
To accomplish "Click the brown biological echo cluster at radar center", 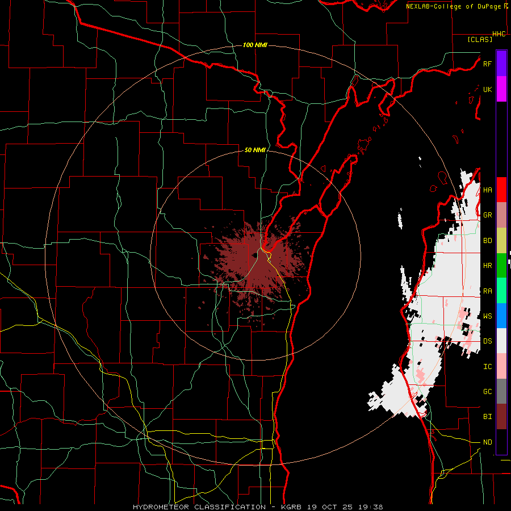I will (x=259, y=264).
